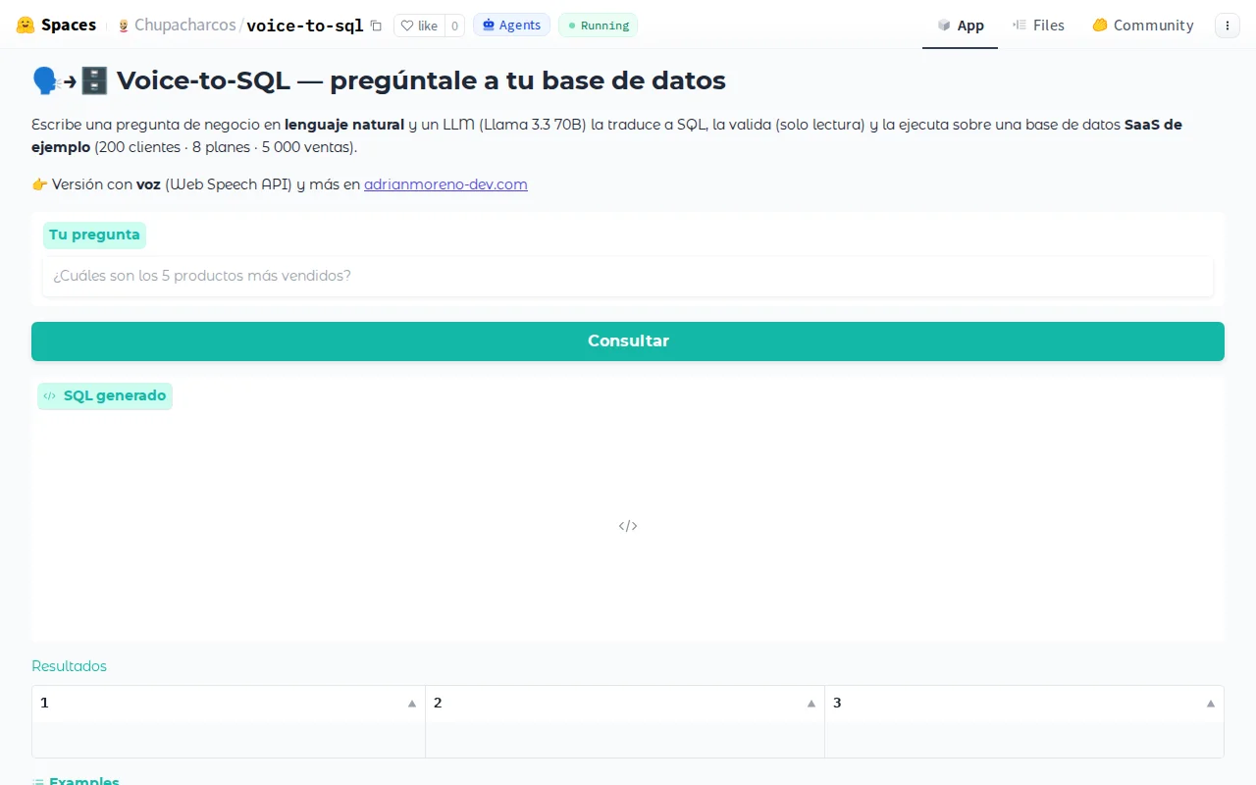Open the Community tab
This screenshot has height=785, width=1256.
[x=1143, y=26]
